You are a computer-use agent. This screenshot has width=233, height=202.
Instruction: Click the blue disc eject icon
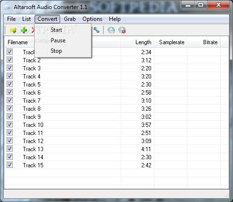[x=111, y=30]
